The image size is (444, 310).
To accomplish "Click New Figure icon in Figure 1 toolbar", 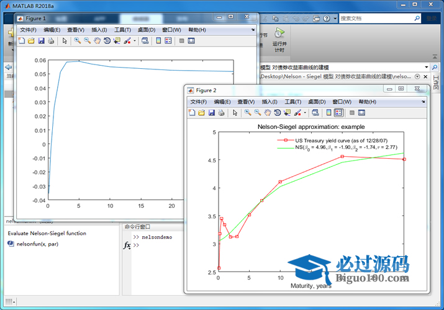I will 22,41.
